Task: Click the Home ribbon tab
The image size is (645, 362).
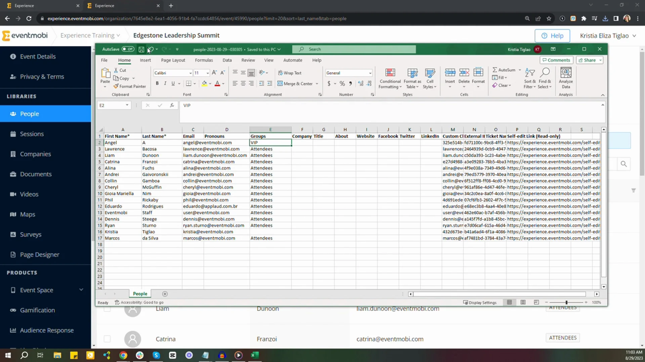Action: click(x=124, y=60)
